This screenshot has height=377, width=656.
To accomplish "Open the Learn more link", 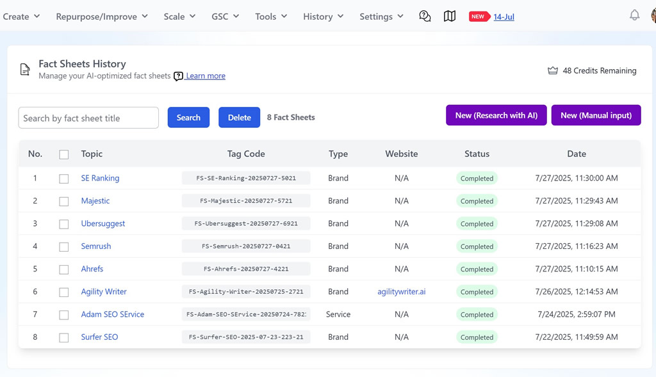I will tap(206, 76).
